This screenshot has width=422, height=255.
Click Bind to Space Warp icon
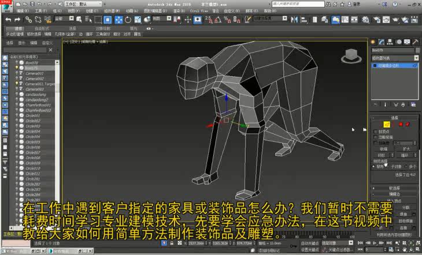click(x=47, y=20)
